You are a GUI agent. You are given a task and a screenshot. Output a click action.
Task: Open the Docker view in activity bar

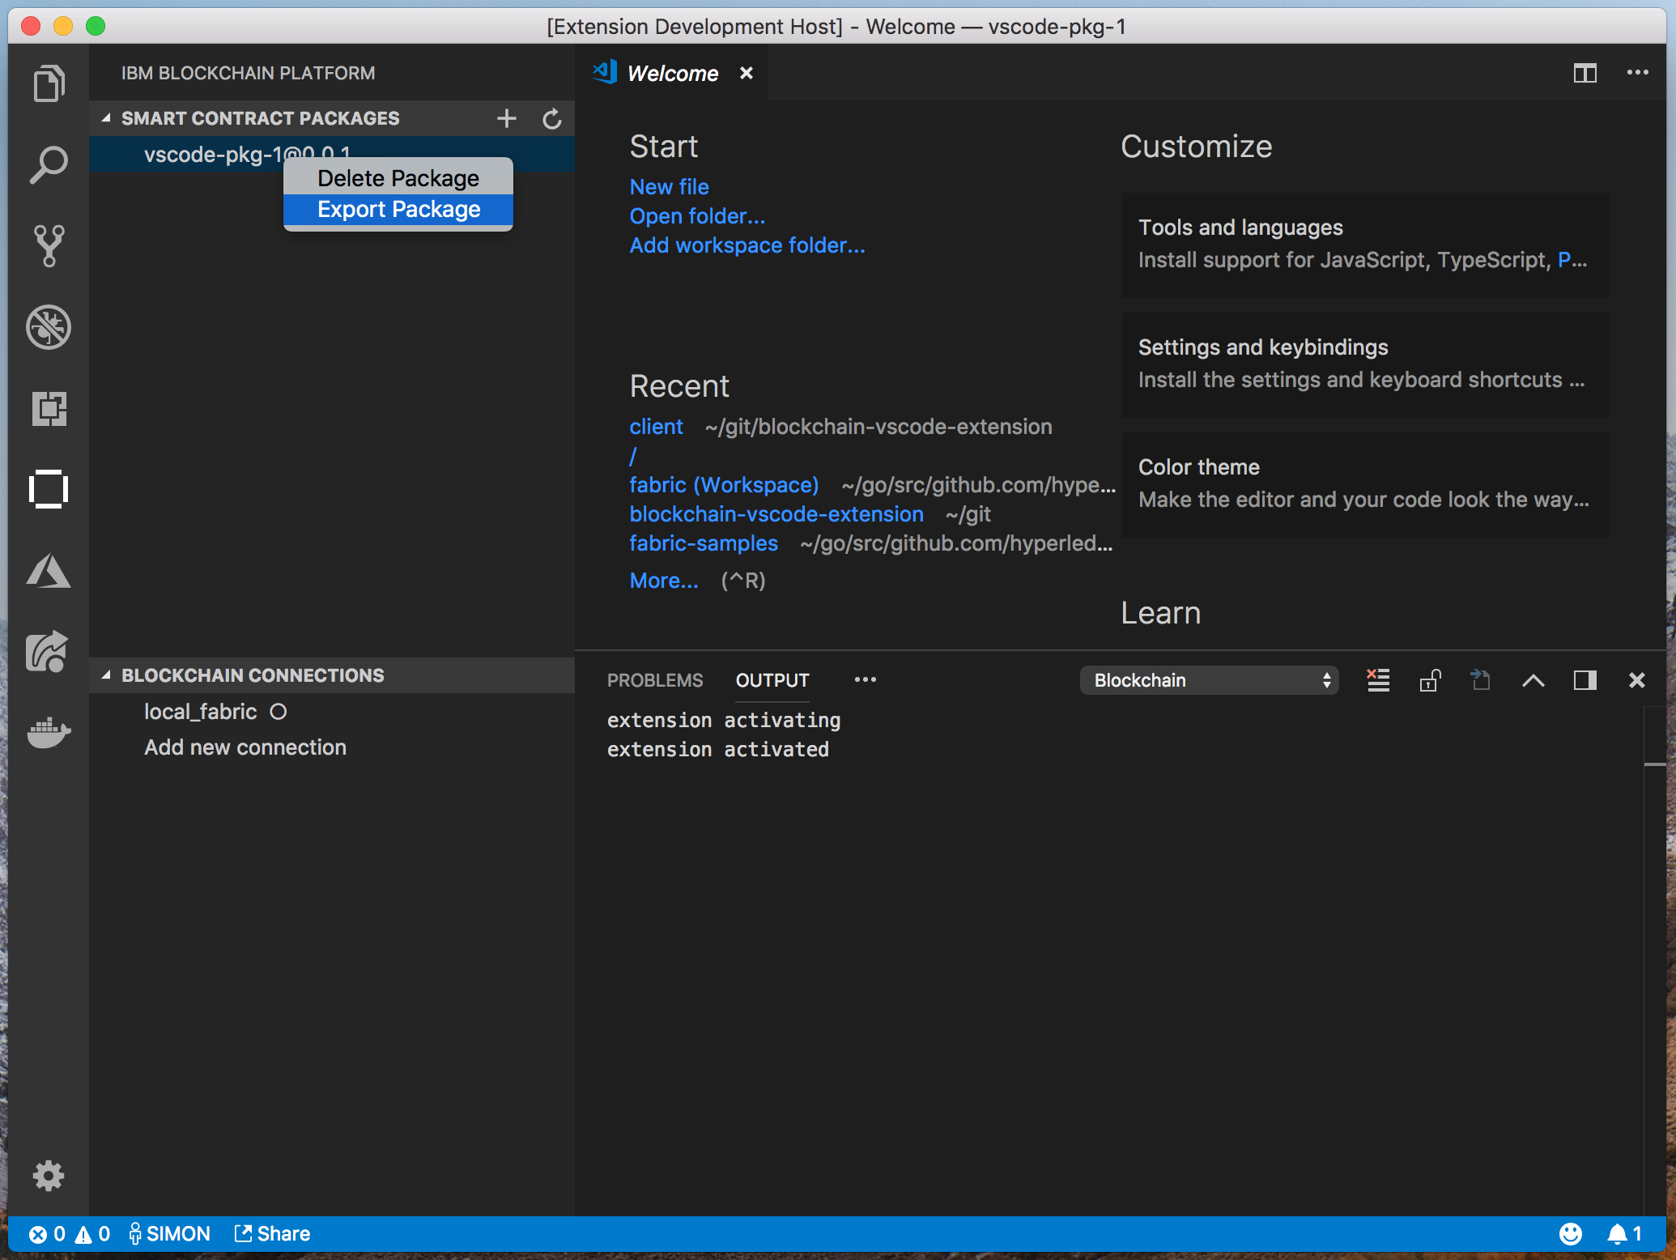click(x=49, y=732)
